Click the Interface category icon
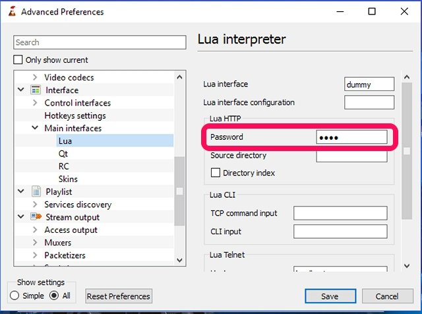Image resolution: width=422 pixels, height=314 pixels. click(36, 90)
